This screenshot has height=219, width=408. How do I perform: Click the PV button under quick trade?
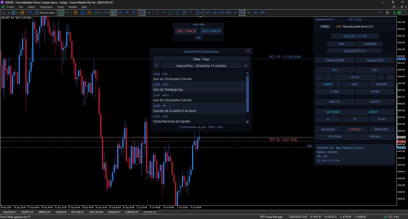point(198,38)
